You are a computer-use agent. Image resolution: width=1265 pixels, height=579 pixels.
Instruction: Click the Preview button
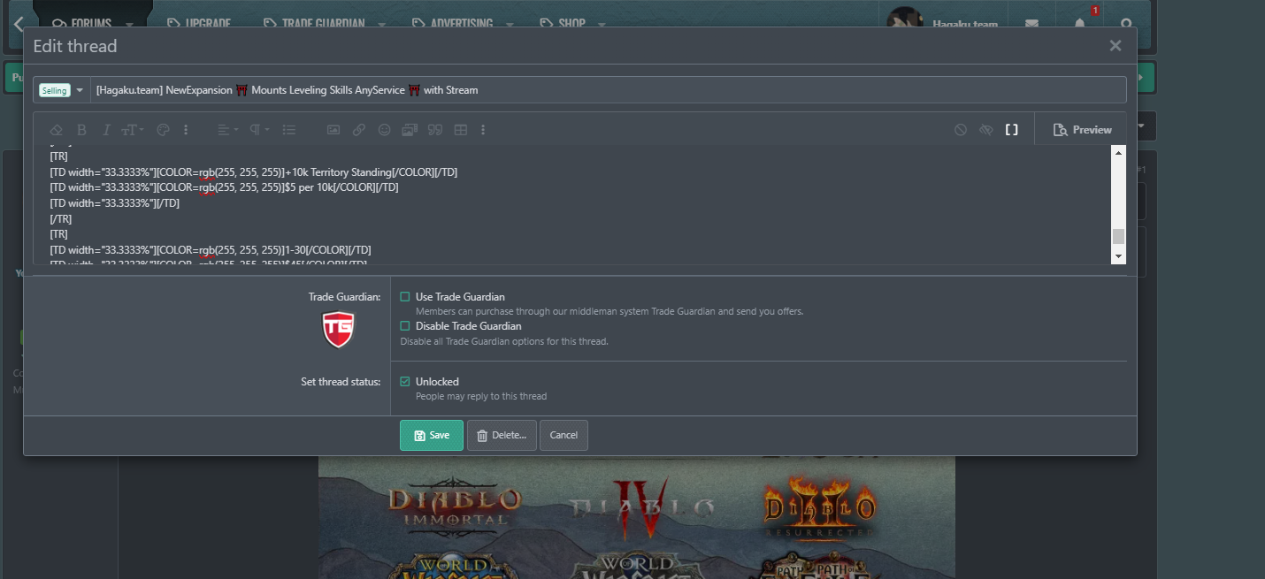click(x=1082, y=130)
